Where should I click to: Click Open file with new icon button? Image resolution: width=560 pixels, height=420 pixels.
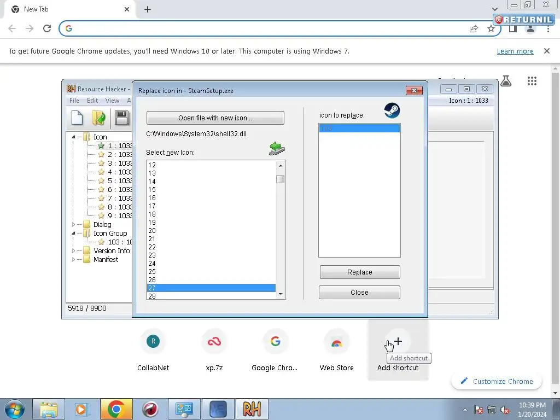(215, 118)
